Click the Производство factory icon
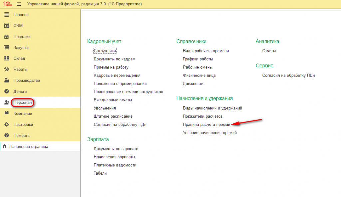This screenshot has height=197, width=341. point(7,80)
